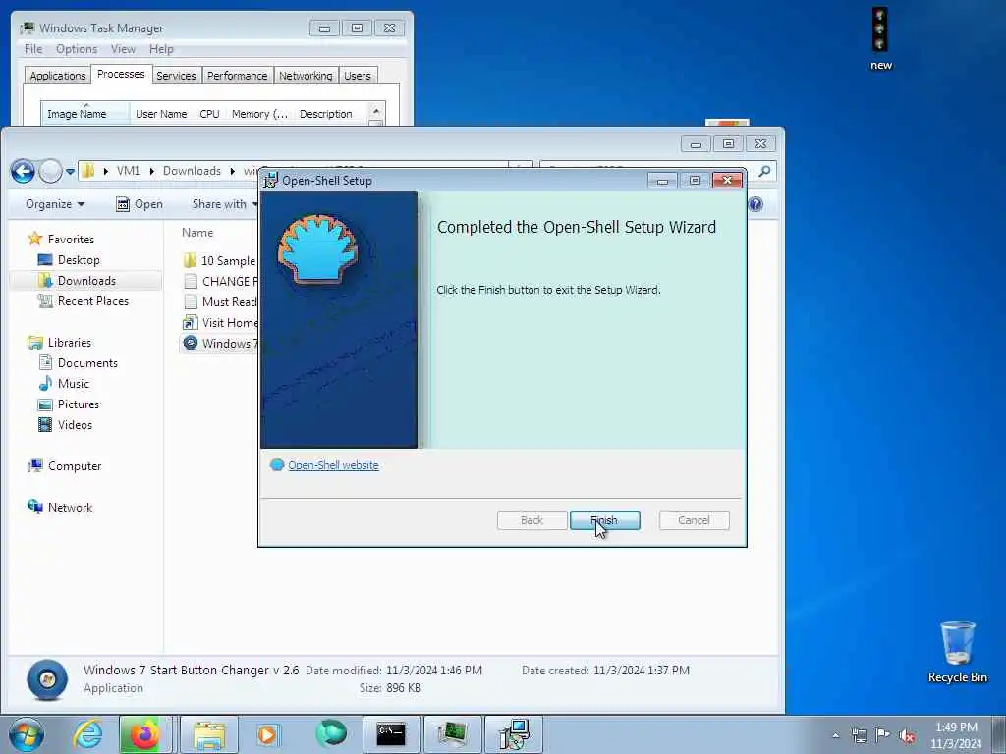Open Firefox from taskbar

click(x=144, y=734)
